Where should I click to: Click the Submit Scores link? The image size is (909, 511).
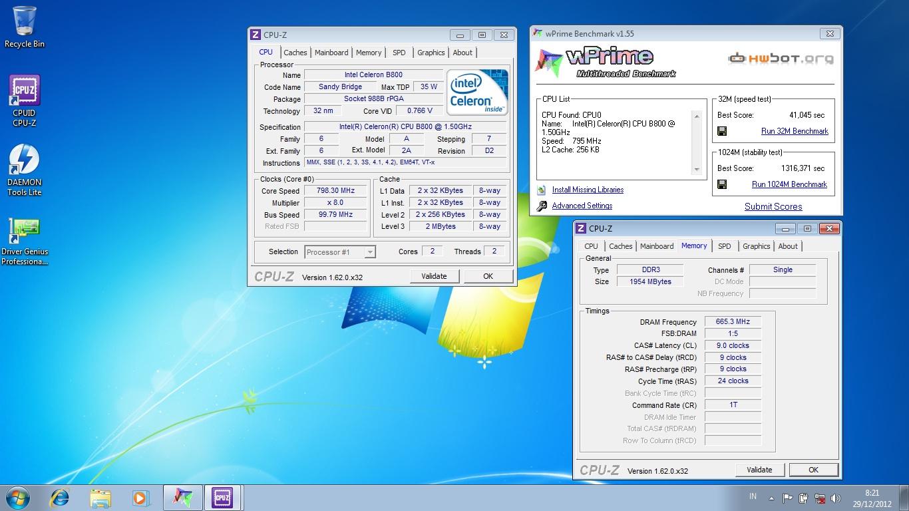pos(773,206)
